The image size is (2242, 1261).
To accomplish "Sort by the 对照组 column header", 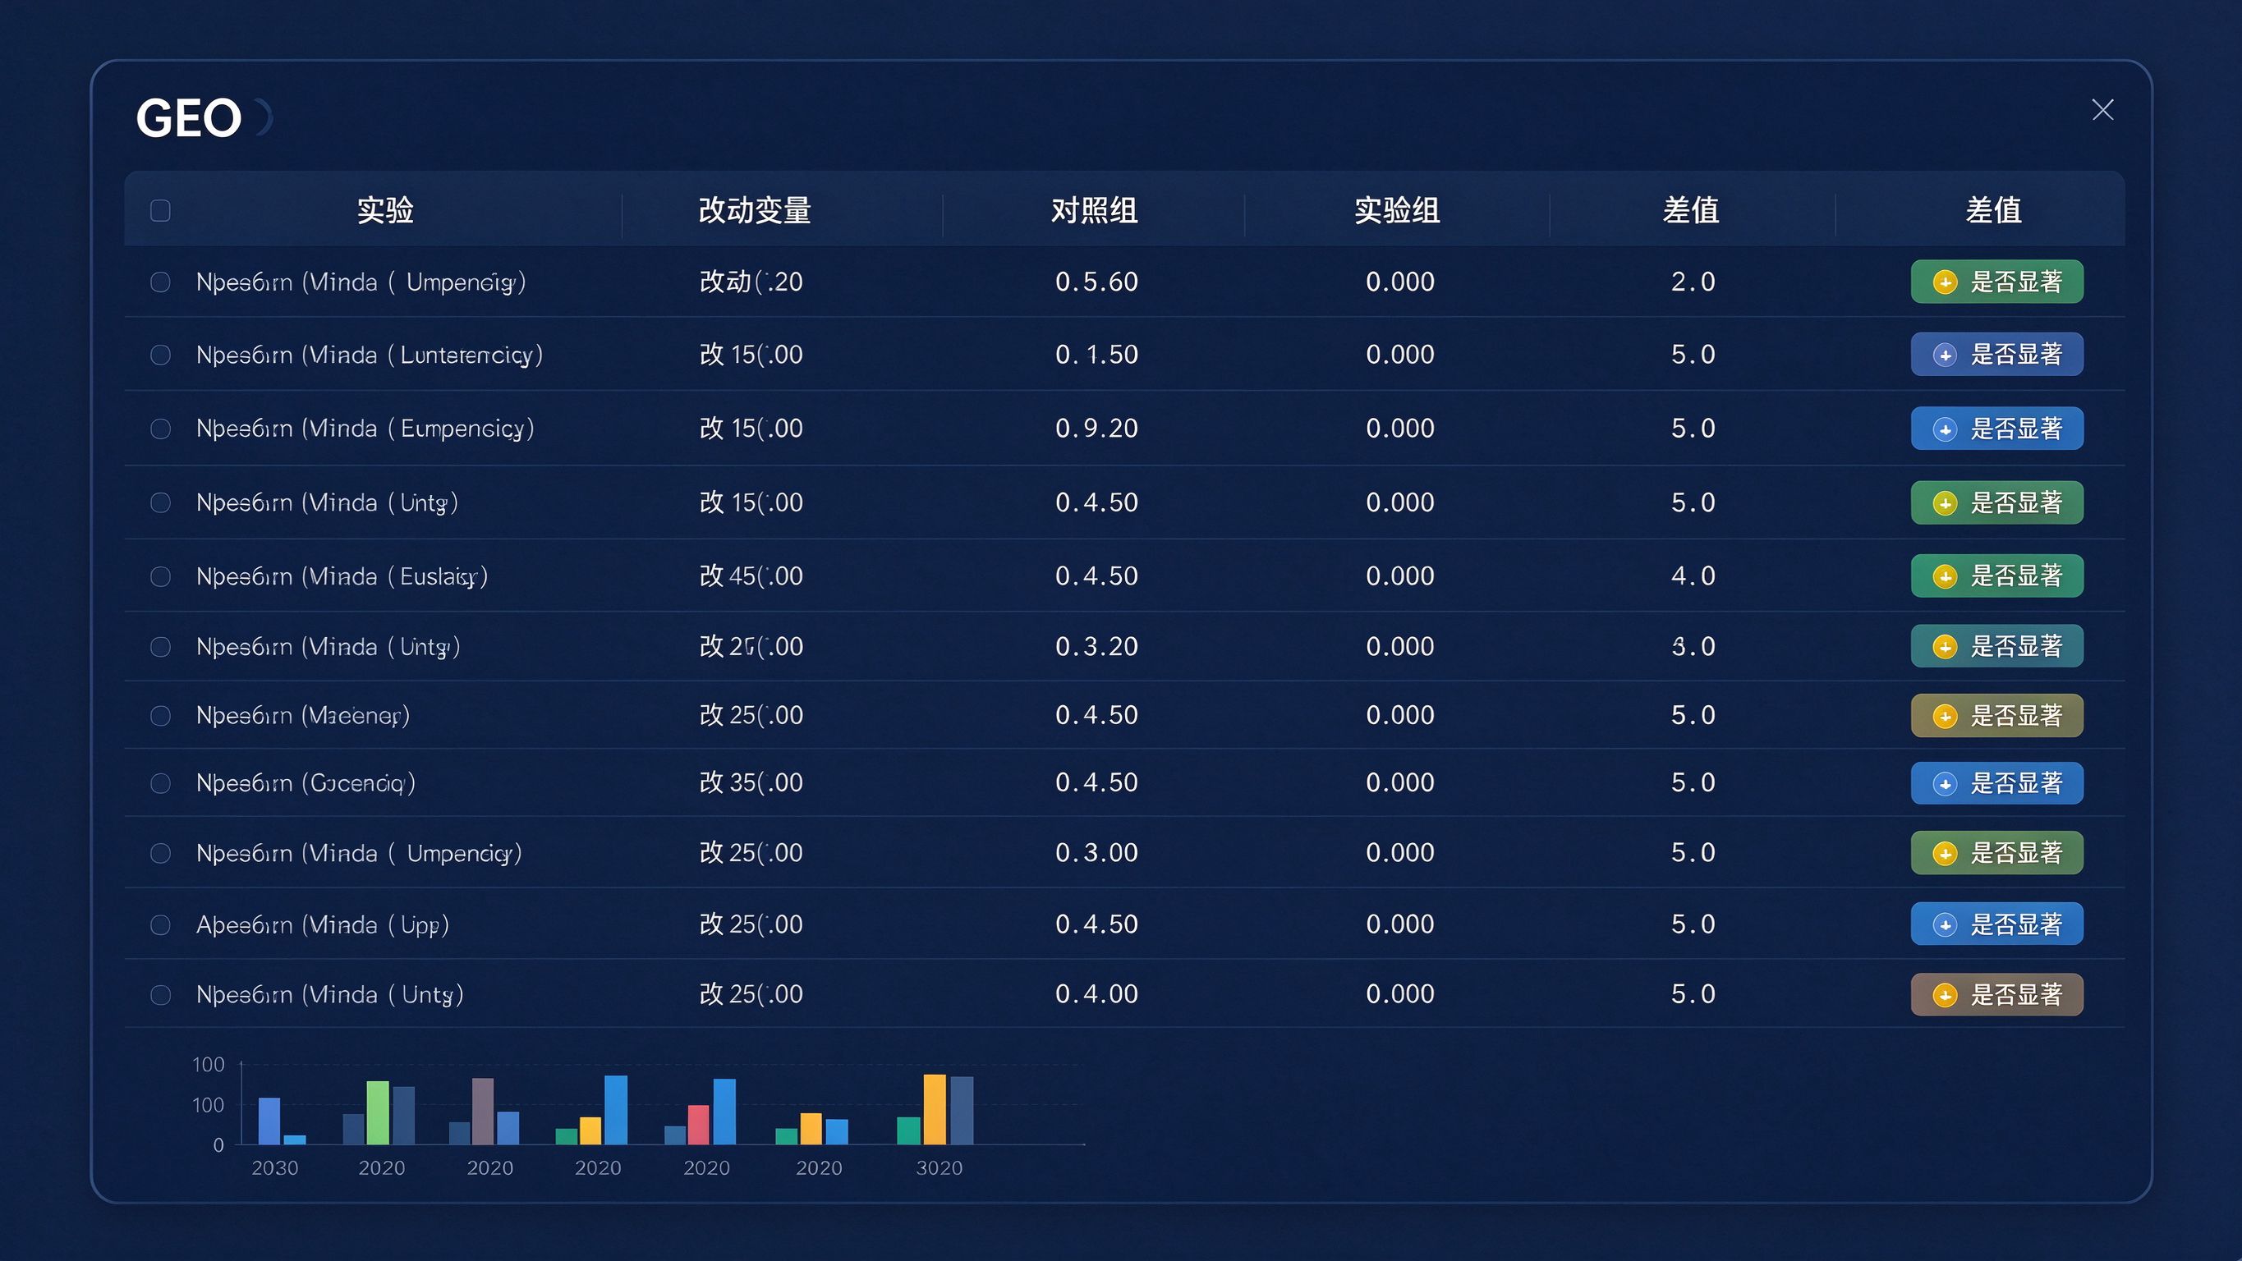I will click(x=1094, y=211).
